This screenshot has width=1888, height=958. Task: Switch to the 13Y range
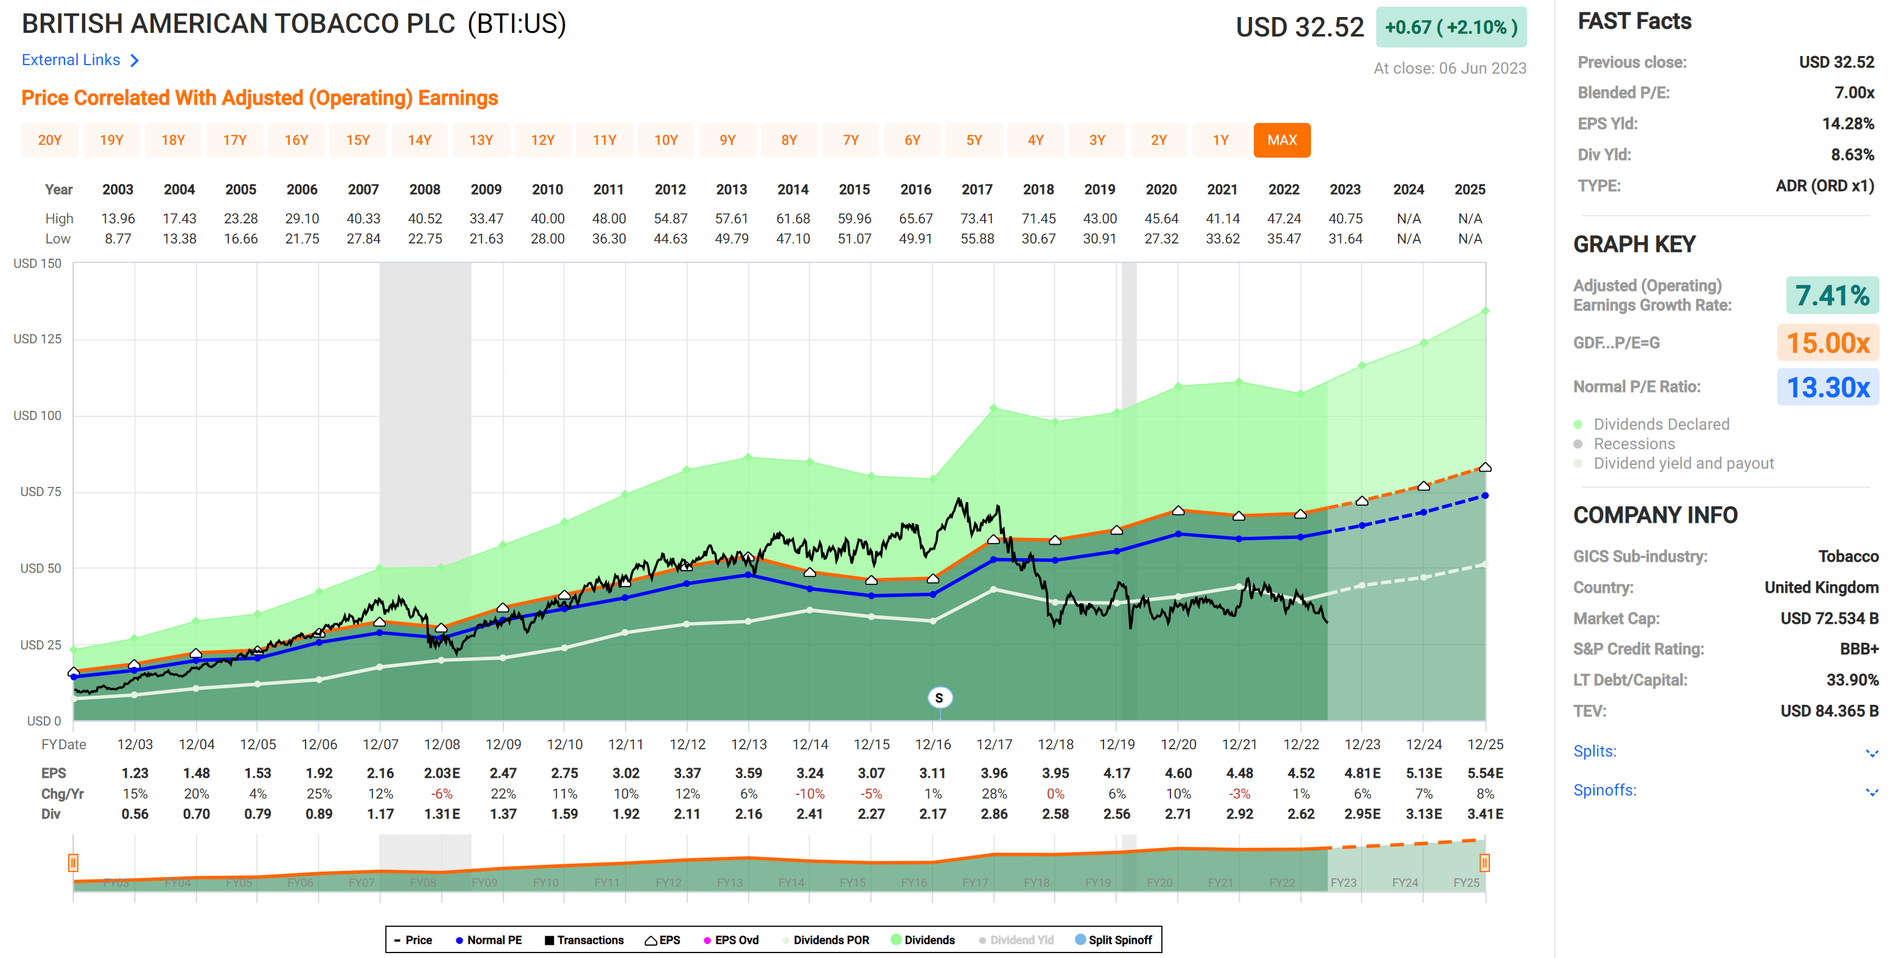click(x=481, y=140)
